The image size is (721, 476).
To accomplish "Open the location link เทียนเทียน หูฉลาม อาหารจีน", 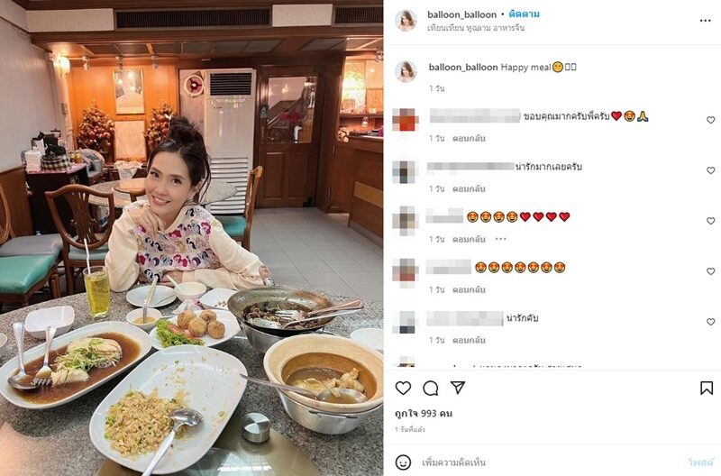I will (476, 28).
